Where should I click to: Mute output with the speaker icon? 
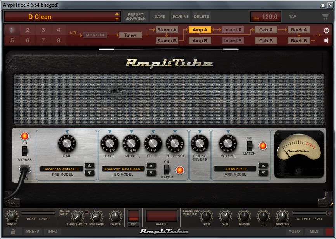pos(326,40)
